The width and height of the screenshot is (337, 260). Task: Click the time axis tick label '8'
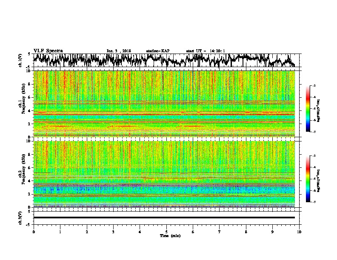click(x=246, y=232)
